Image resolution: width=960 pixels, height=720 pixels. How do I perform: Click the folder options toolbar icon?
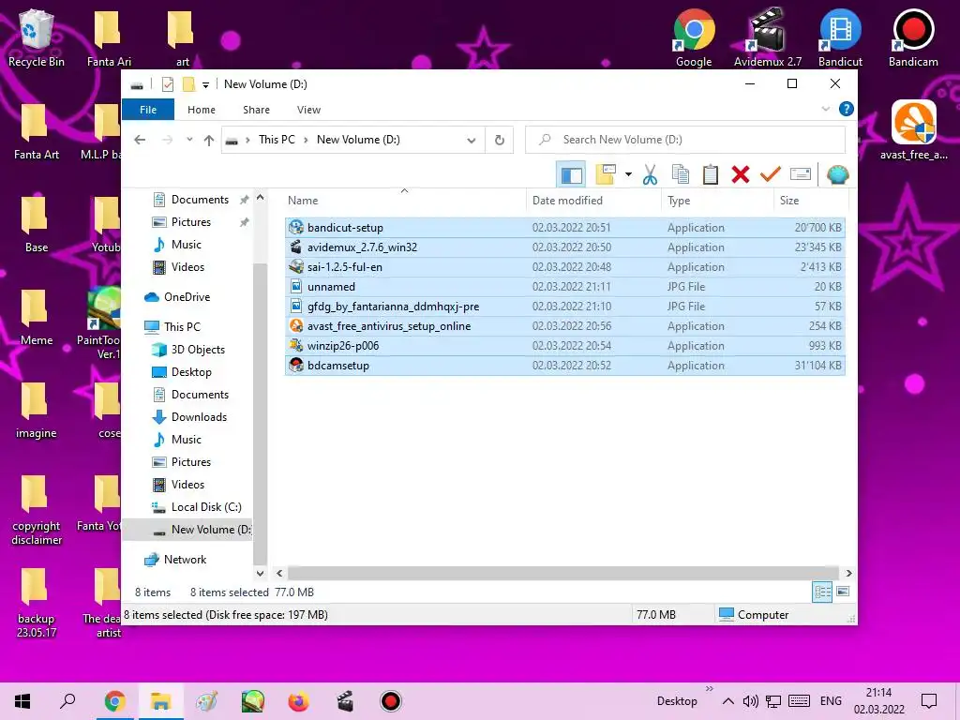(606, 174)
